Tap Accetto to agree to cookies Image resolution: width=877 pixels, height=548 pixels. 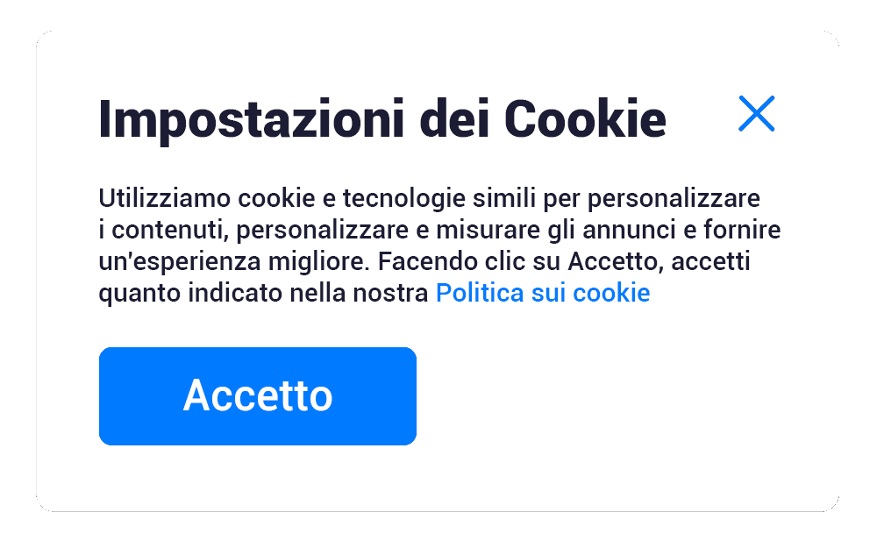click(x=257, y=396)
